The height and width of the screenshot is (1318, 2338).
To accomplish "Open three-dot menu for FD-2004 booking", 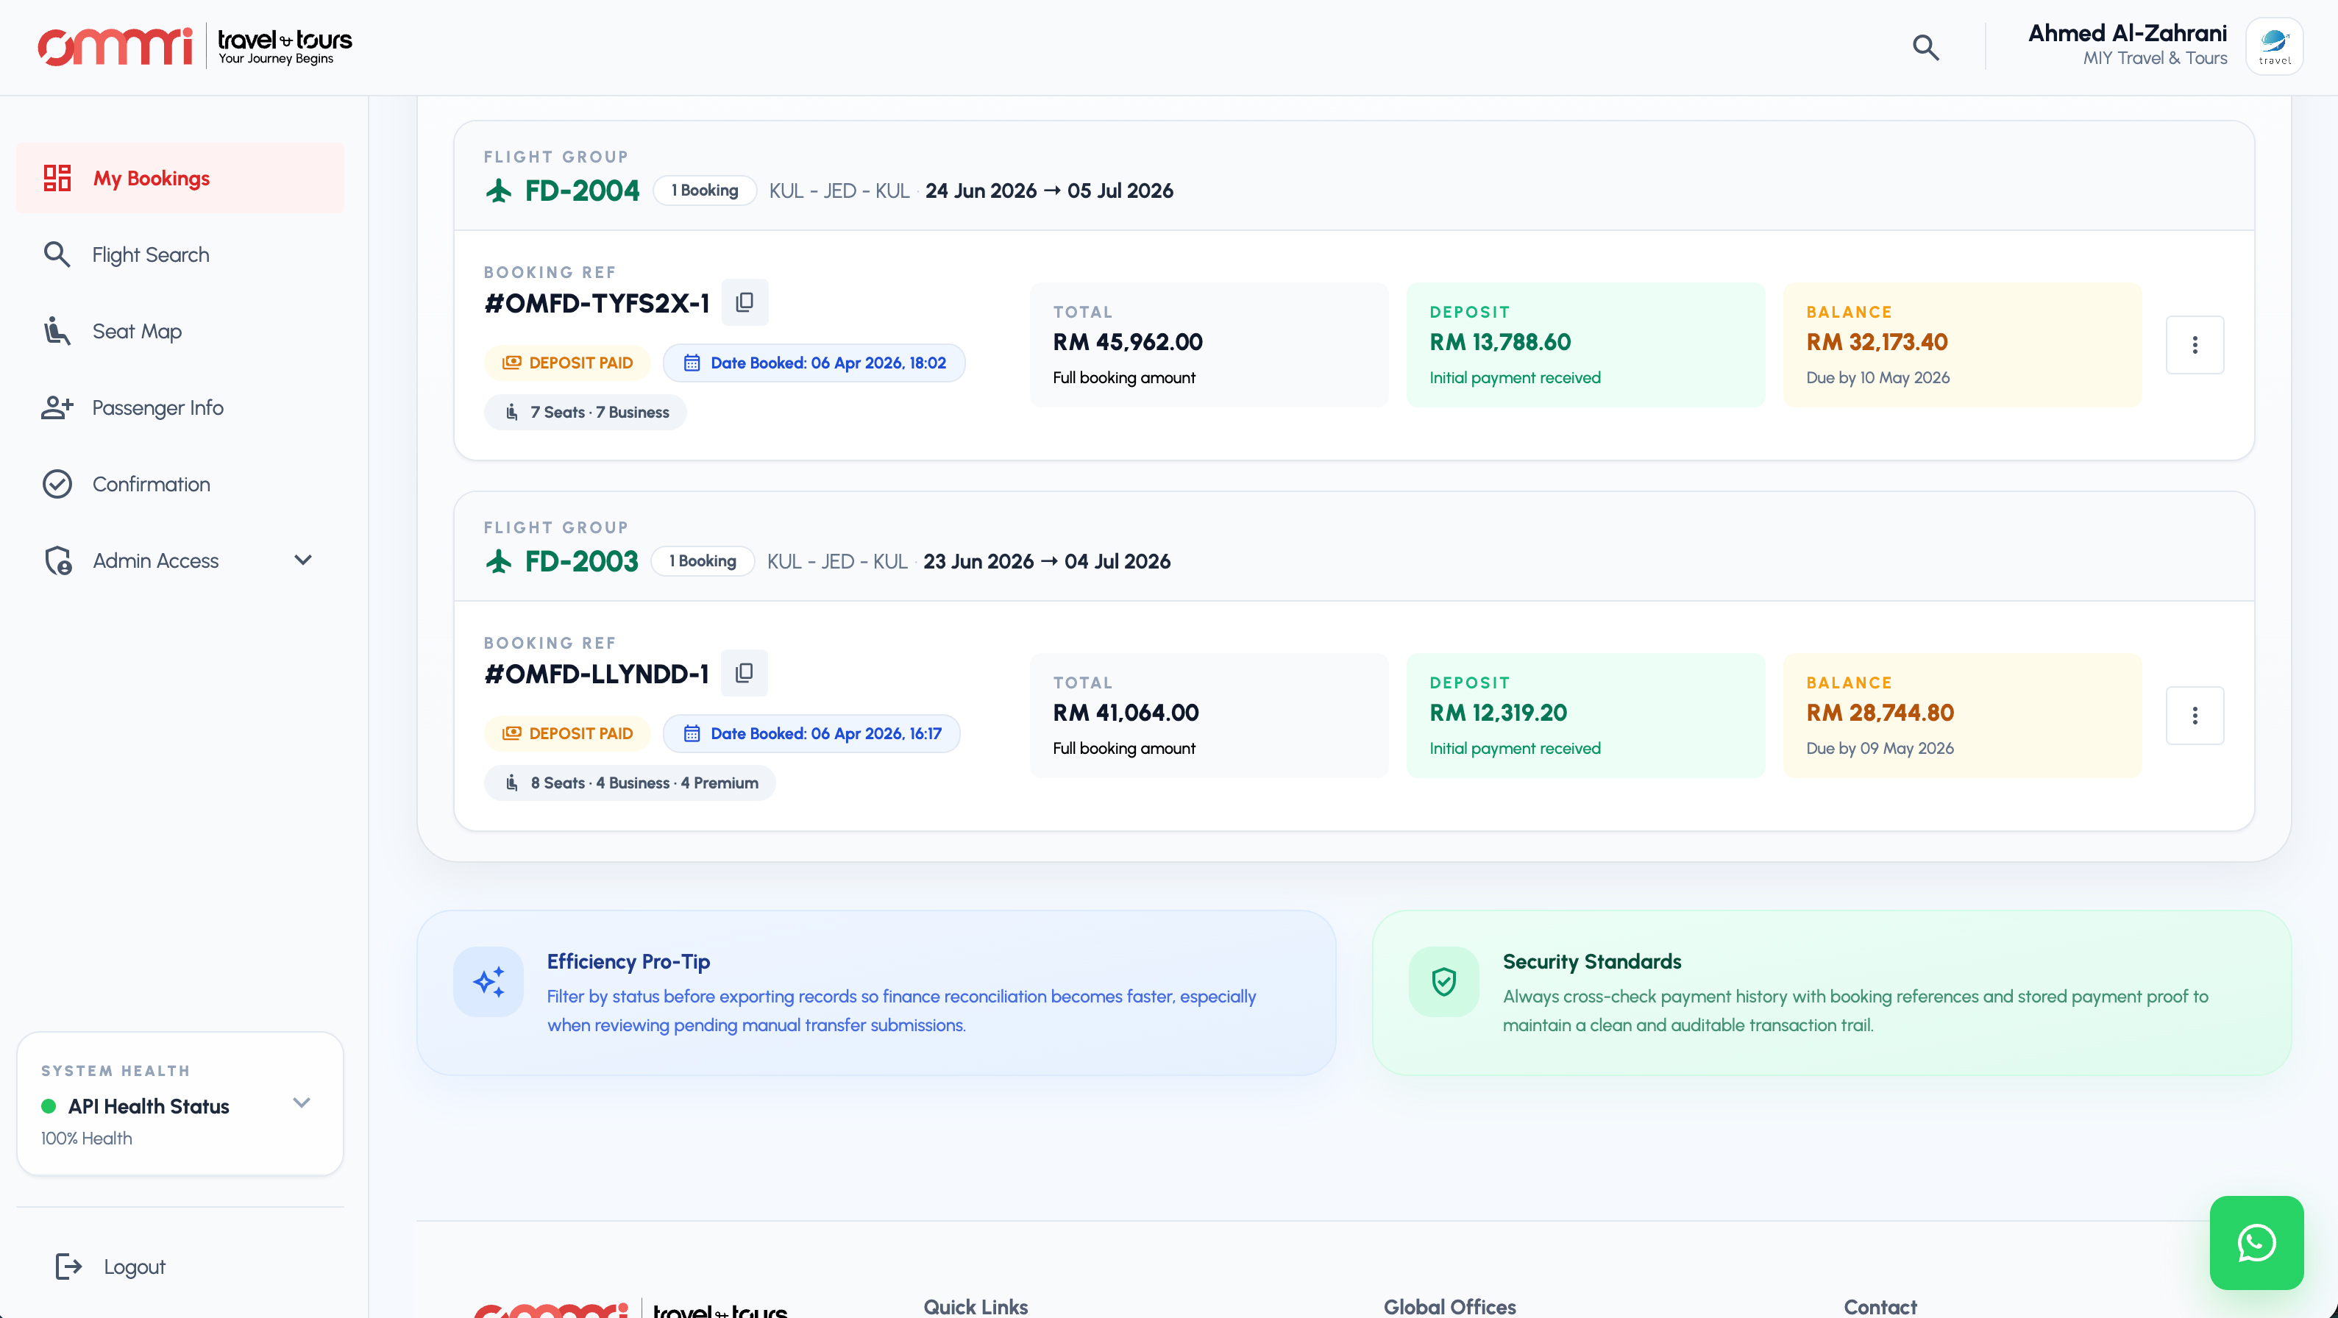I will 2194,345.
